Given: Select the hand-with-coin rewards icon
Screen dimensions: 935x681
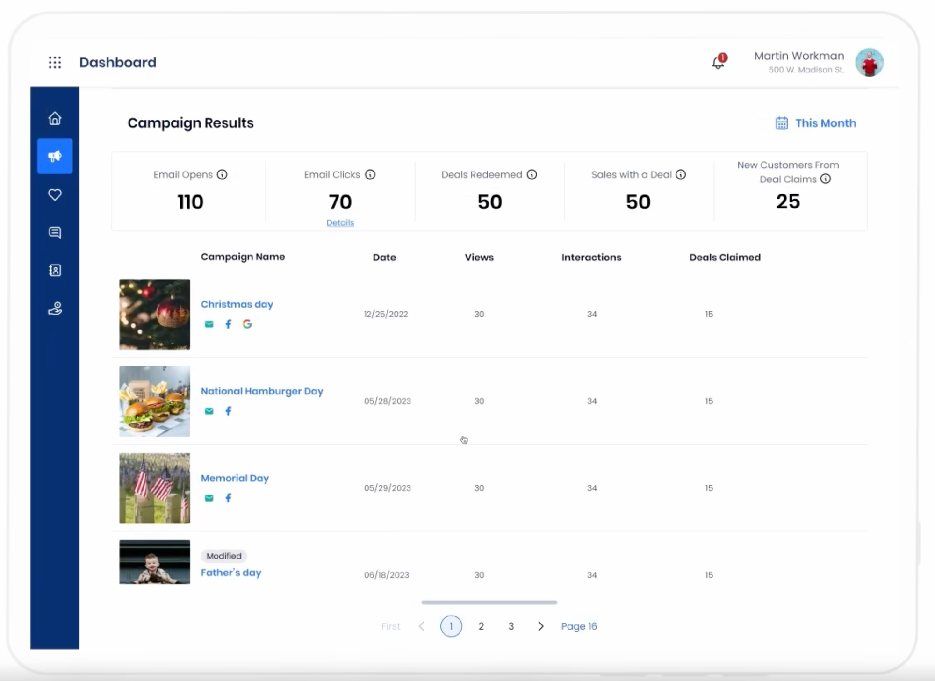Looking at the screenshot, I should click(x=55, y=308).
